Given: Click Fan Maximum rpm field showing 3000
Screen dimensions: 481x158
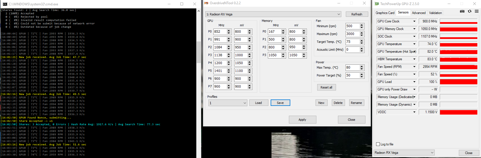Looking at the screenshot, I should [353, 34].
